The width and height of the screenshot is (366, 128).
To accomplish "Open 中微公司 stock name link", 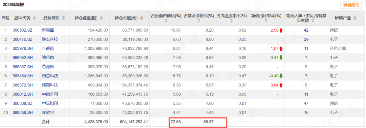I will (x=50, y=94).
